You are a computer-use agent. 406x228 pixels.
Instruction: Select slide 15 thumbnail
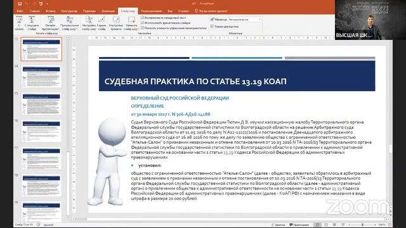41,104
